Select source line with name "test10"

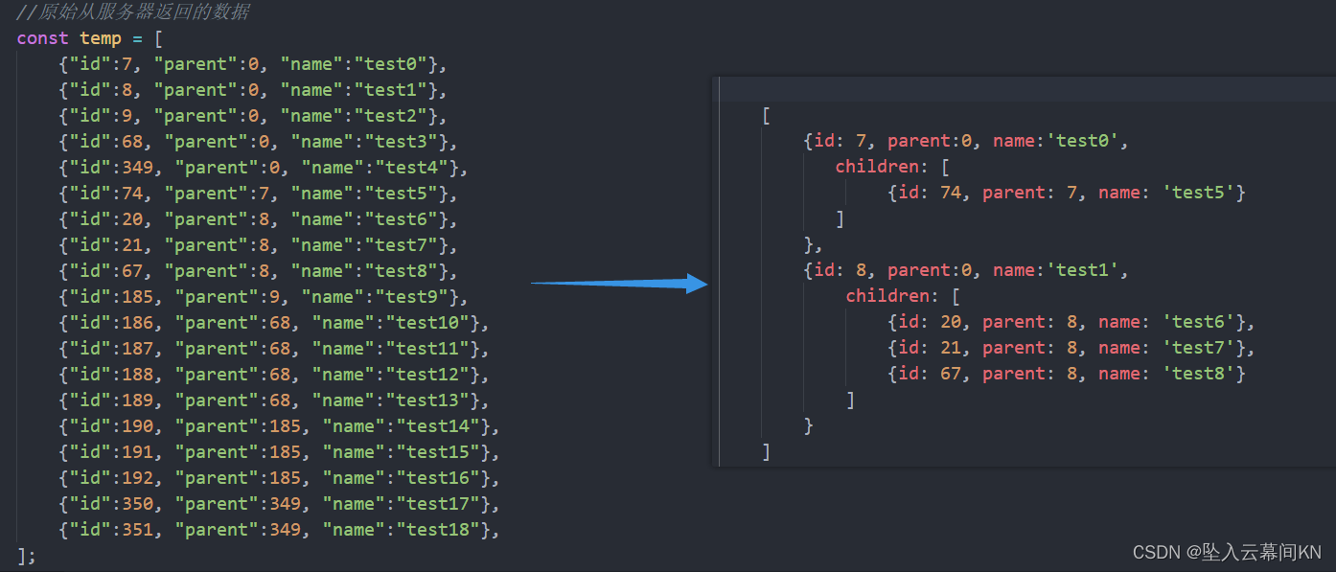(x=274, y=323)
